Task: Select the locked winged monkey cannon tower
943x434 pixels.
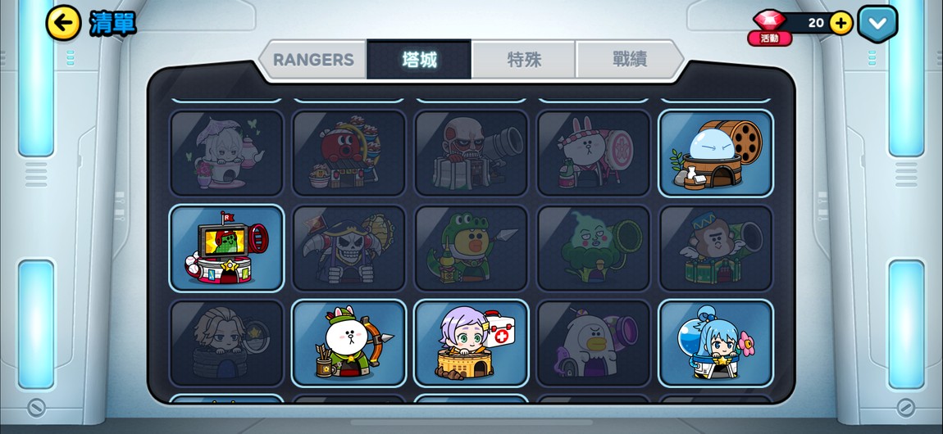Action: pyautogui.click(x=715, y=248)
